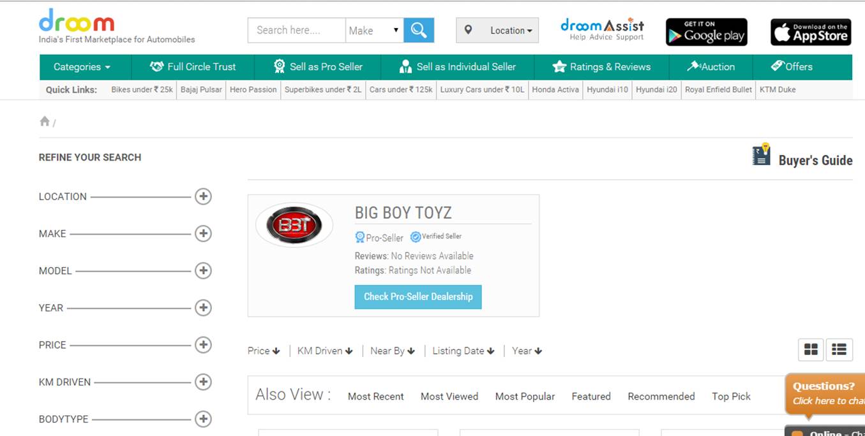Viewport: 865px width, 436px height.
Task: Open Honda Activa quick link
Action: click(x=555, y=90)
